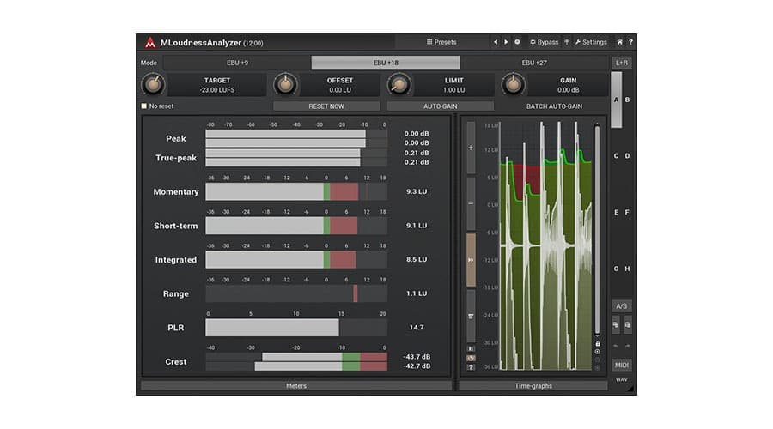
Task: Zoom out time-graph with minus button
Action: (x=471, y=203)
